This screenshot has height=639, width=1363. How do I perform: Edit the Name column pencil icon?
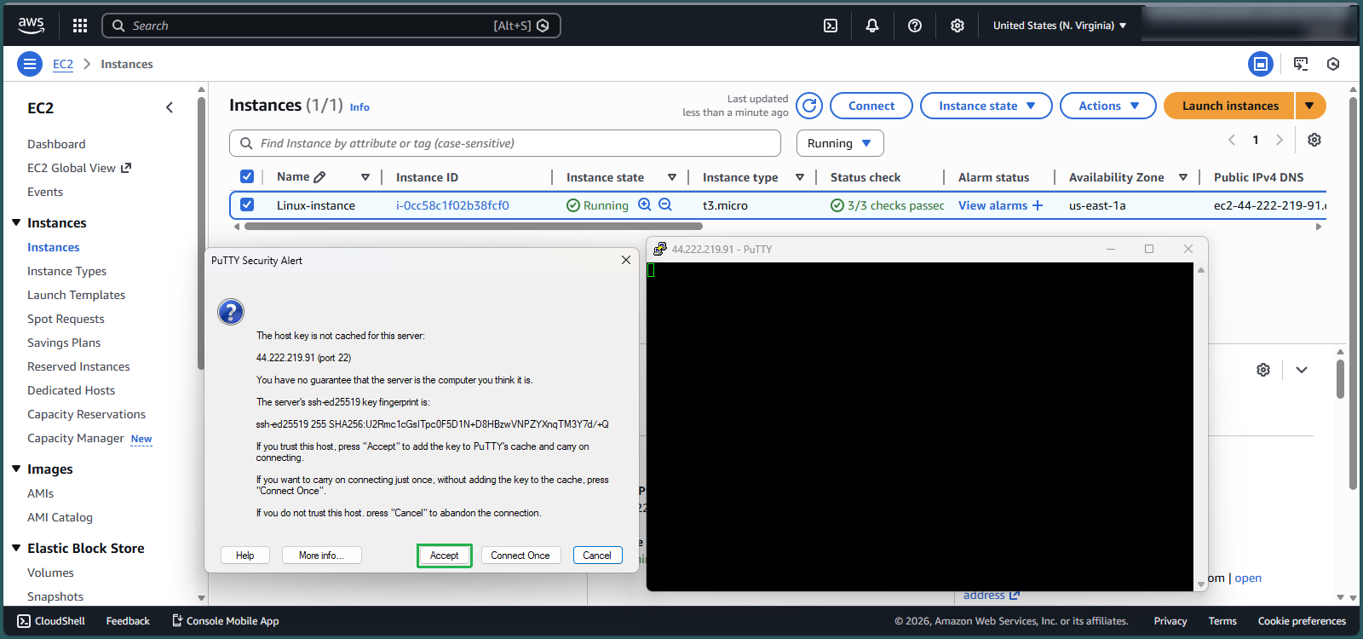(x=319, y=177)
